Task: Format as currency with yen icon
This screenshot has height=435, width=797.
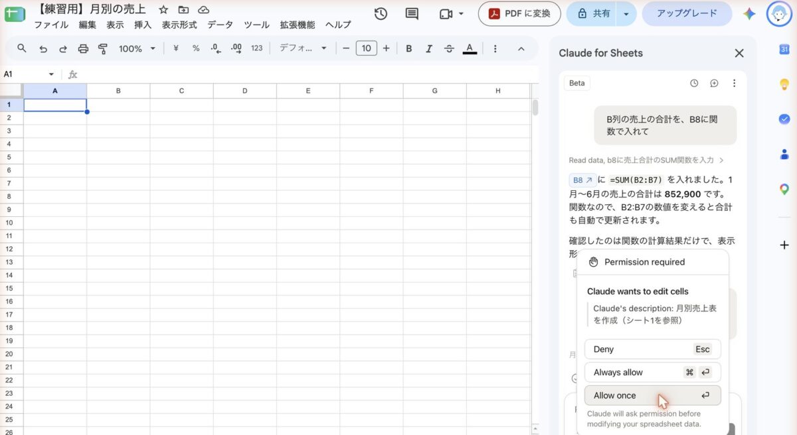Action: [176, 48]
